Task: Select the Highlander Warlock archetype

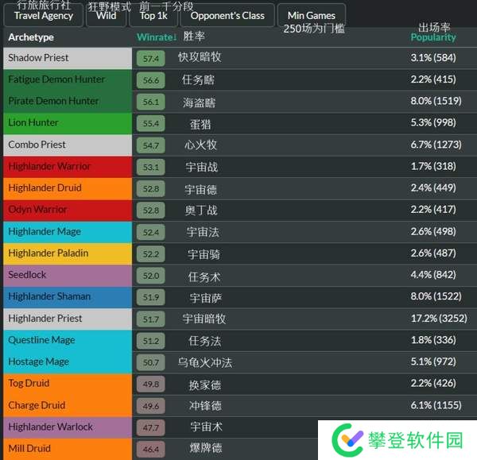Action: click(68, 427)
